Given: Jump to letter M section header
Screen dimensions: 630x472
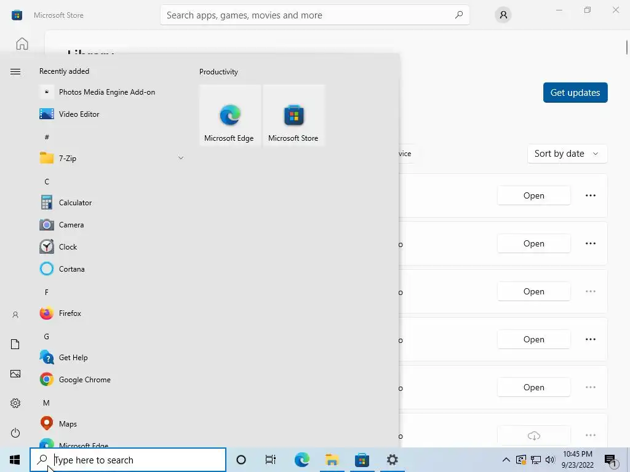Looking at the screenshot, I should click(47, 403).
